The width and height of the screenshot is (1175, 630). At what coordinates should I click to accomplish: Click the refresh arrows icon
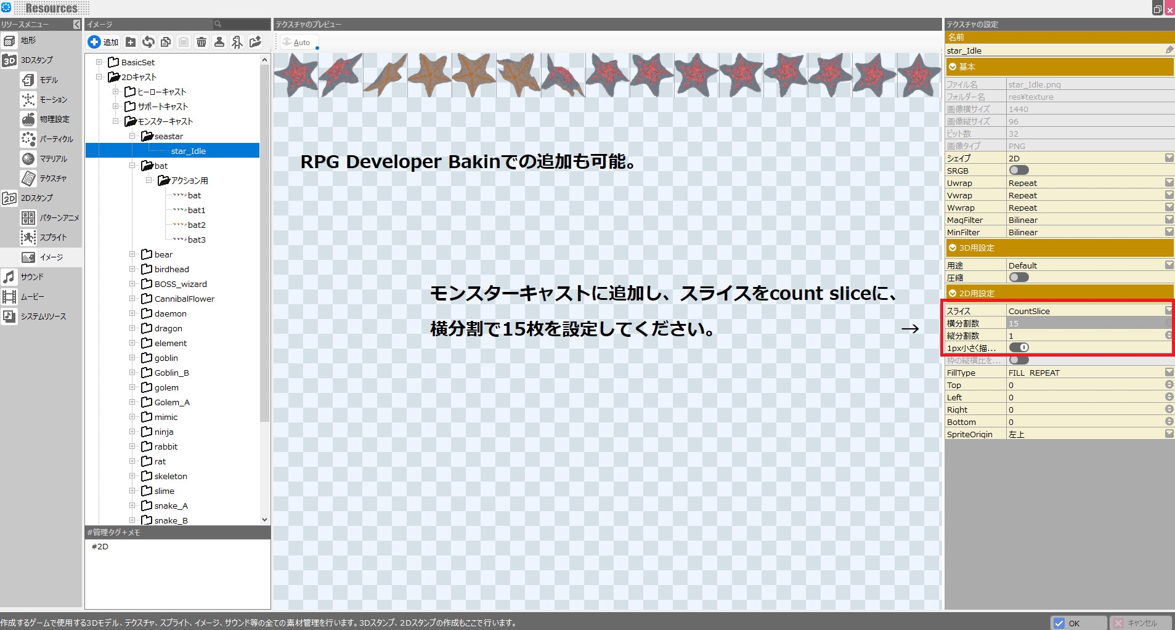(x=148, y=42)
